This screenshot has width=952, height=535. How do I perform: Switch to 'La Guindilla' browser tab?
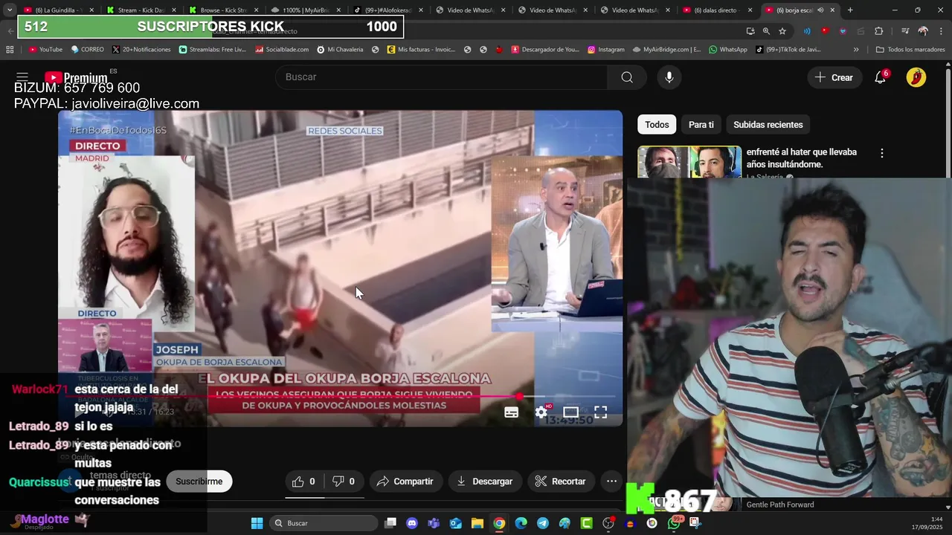[x=58, y=10]
